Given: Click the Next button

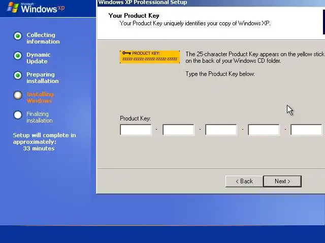Looking at the screenshot, I should tap(282, 181).
